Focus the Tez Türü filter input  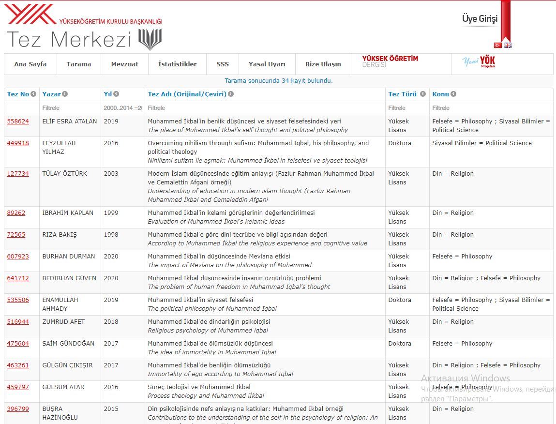(407, 108)
